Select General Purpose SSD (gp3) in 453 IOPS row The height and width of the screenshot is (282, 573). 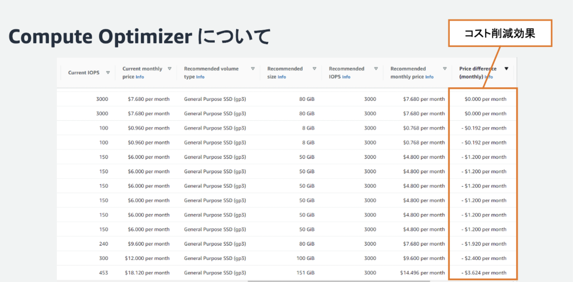[x=215, y=273]
